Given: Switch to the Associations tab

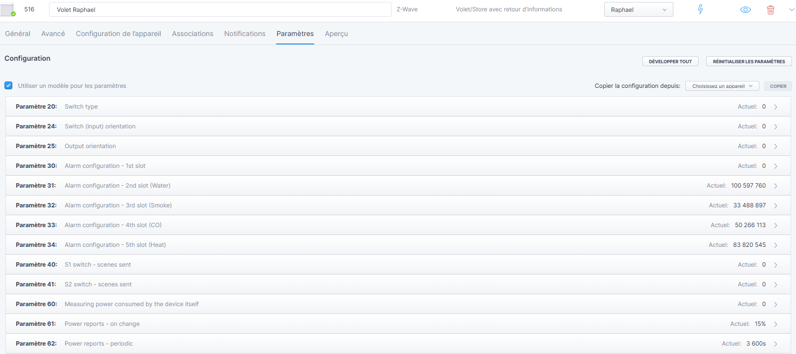Looking at the screenshot, I should click(192, 34).
